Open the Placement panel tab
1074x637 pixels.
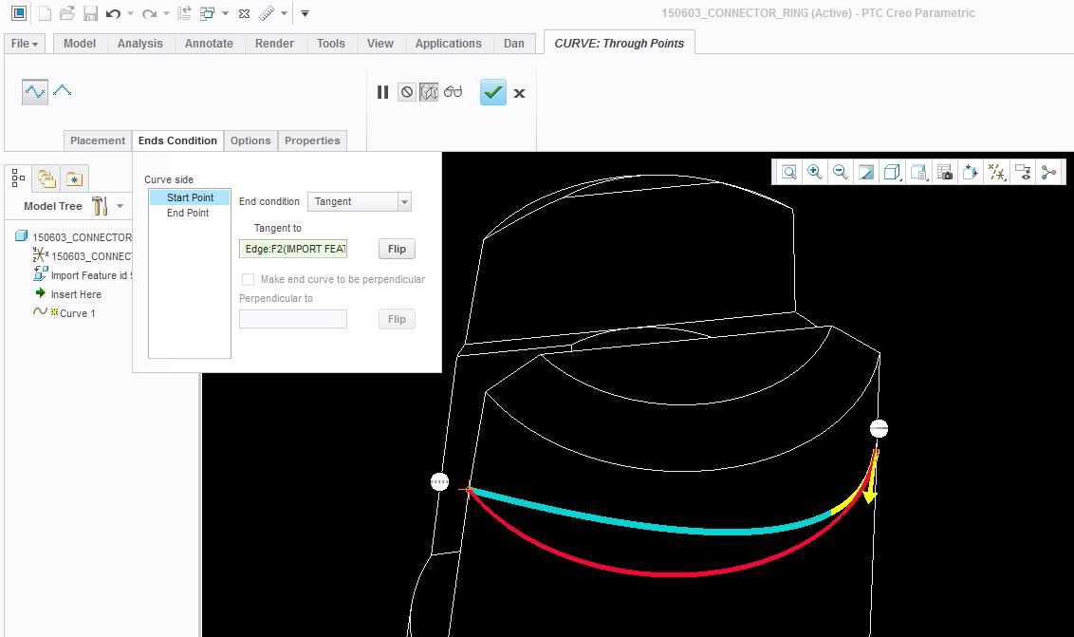tap(98, 141)
